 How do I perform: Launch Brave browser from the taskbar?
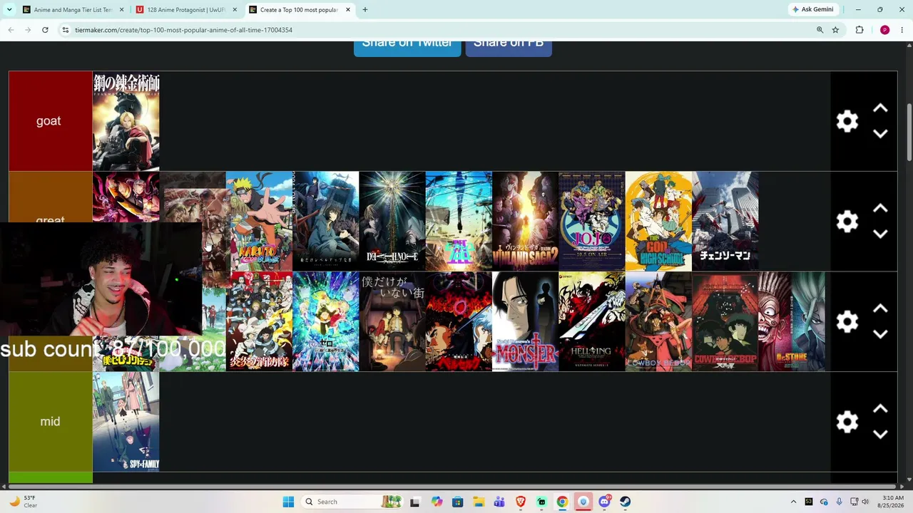click(x=521, y=502)
